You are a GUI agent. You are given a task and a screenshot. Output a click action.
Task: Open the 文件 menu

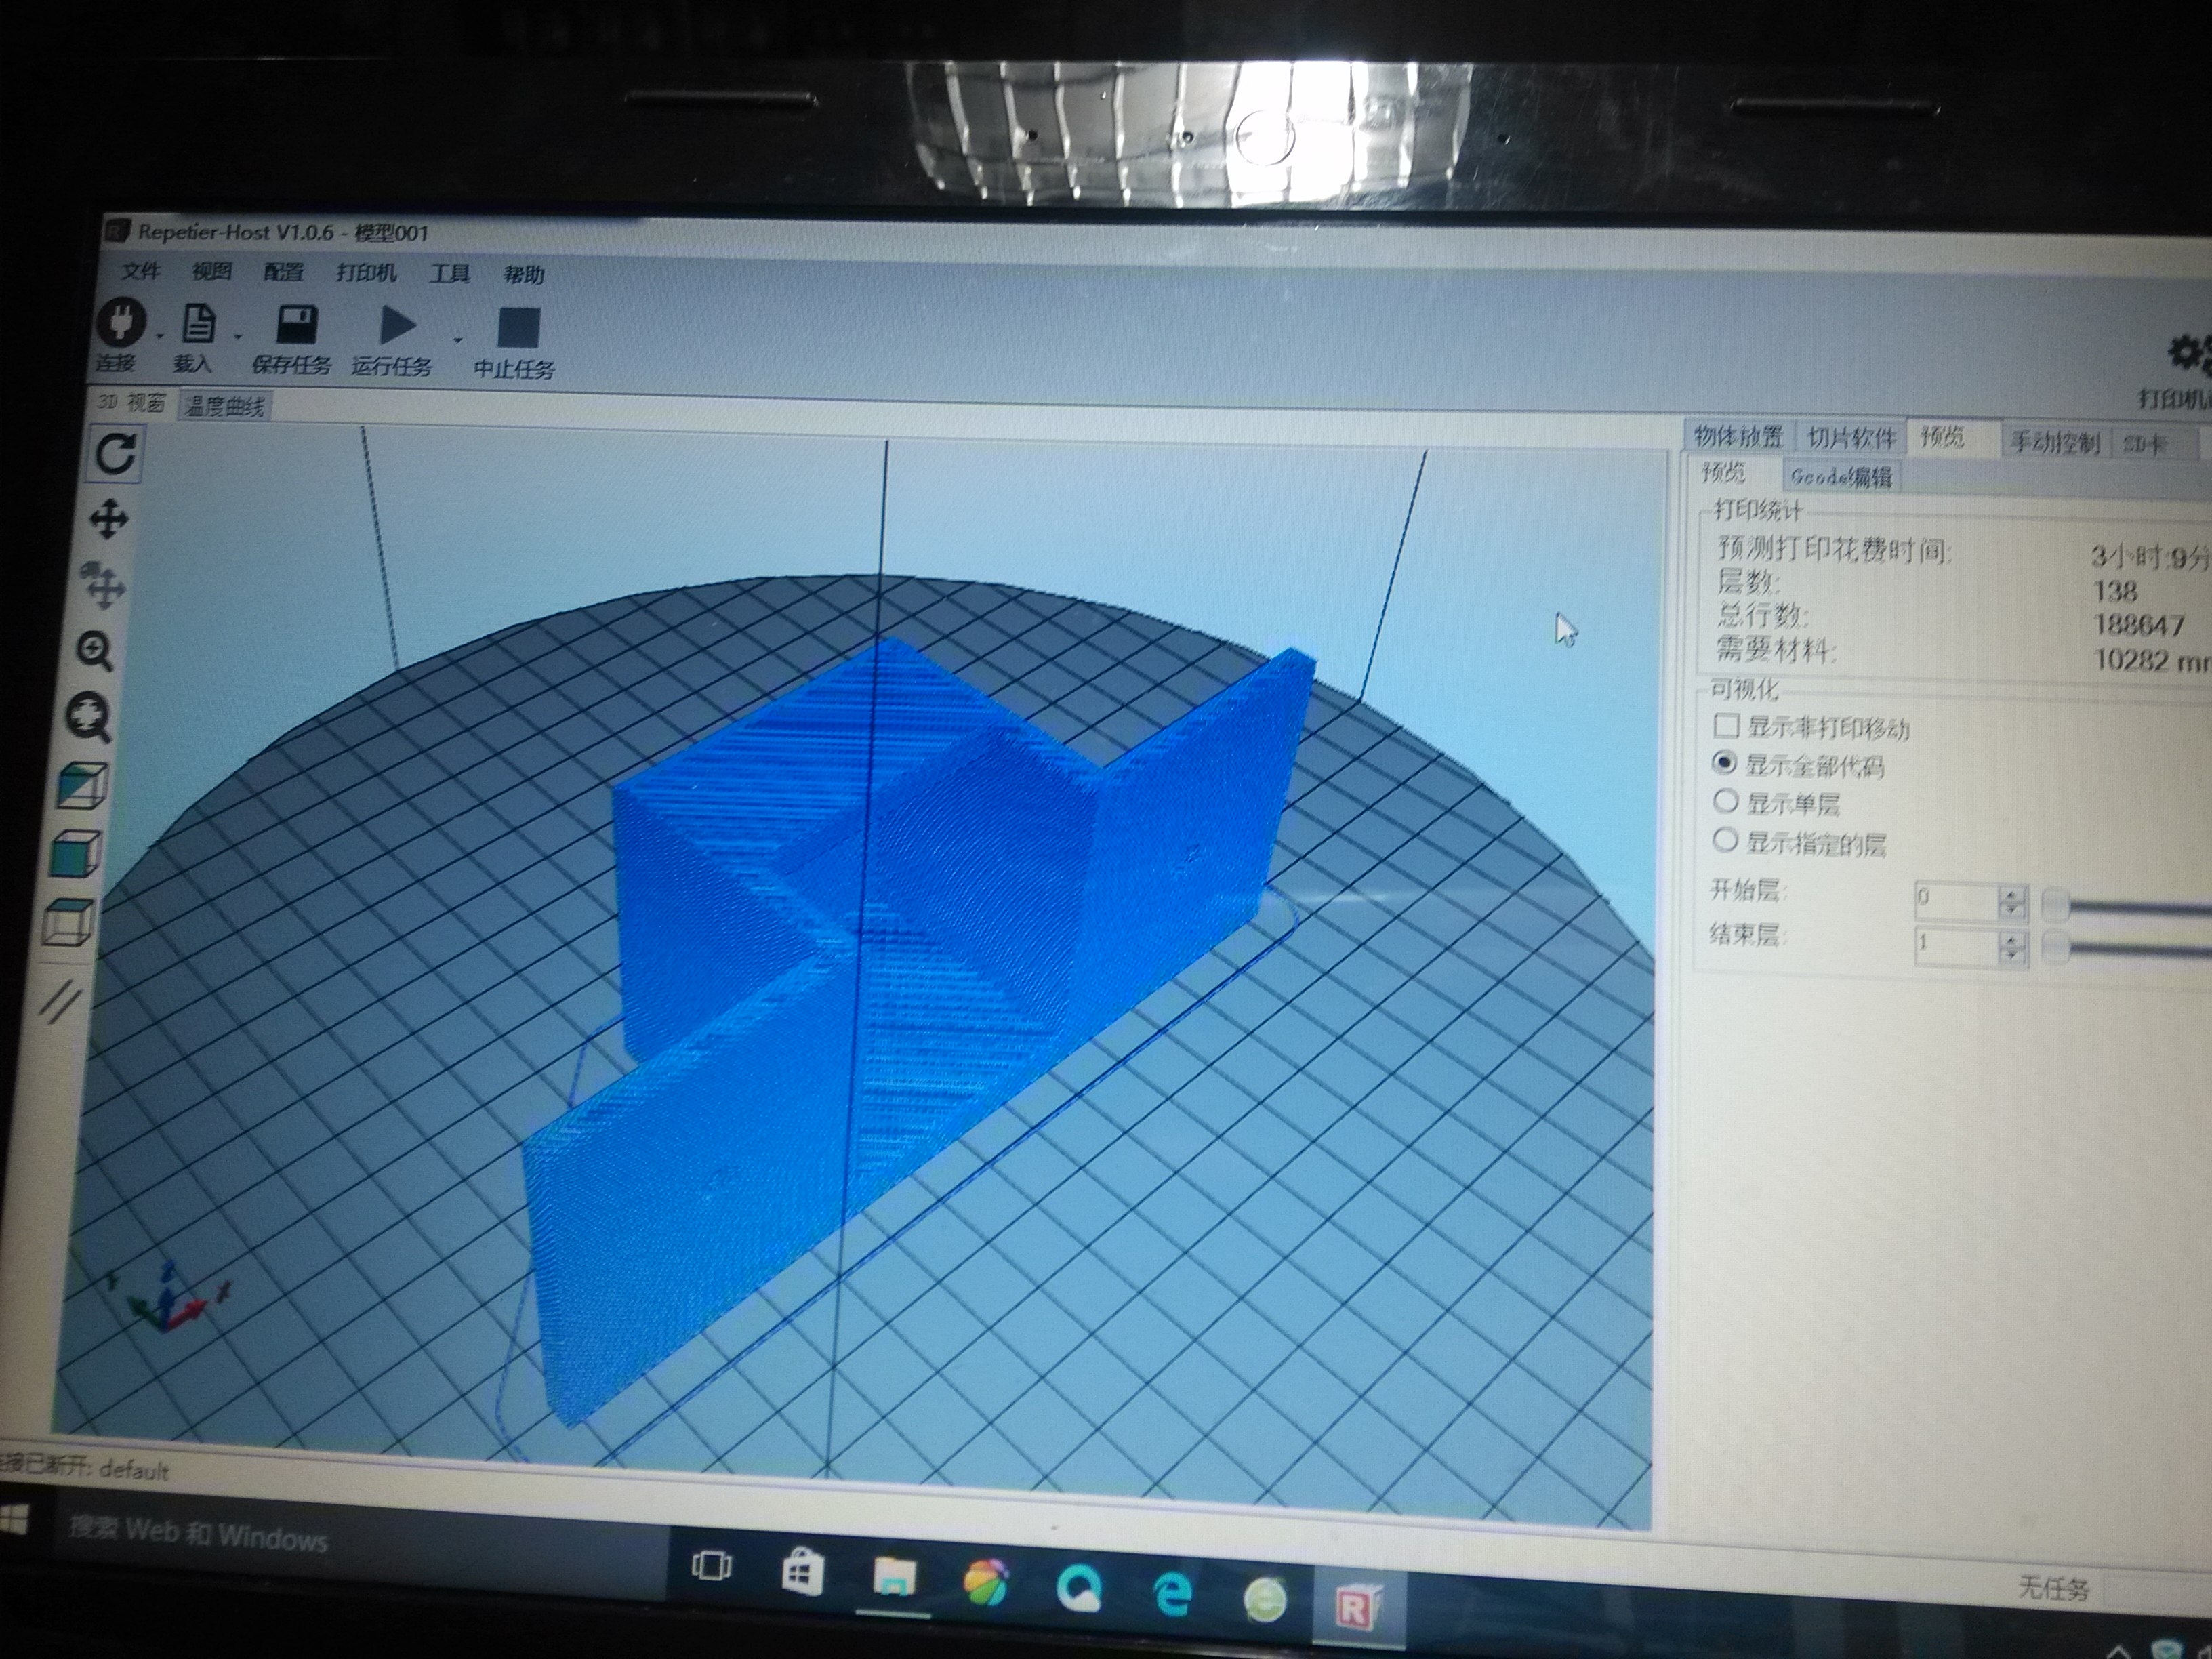[x=140, y=271]
